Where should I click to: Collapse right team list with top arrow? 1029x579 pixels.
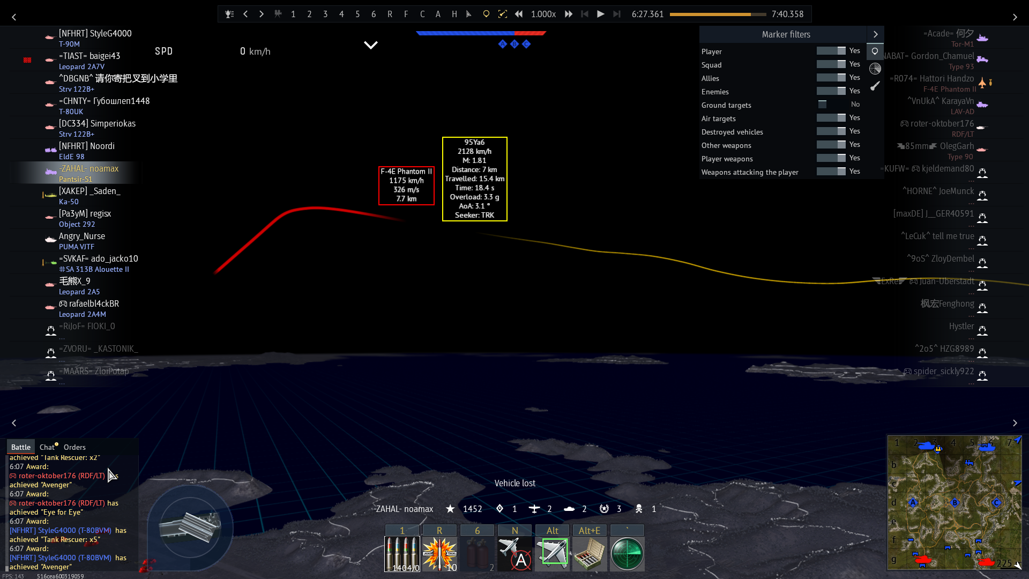tap(1015, 17)
